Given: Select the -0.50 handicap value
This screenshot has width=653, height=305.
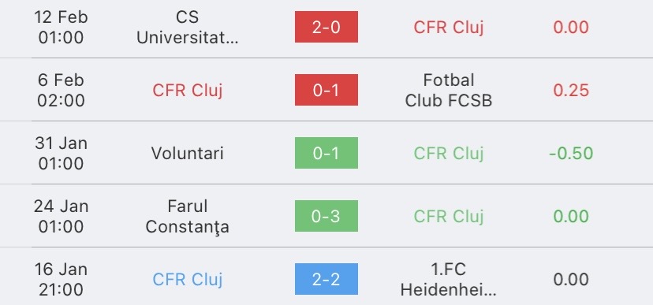Looking at the screenshot, I should click(x=571, y=153).
